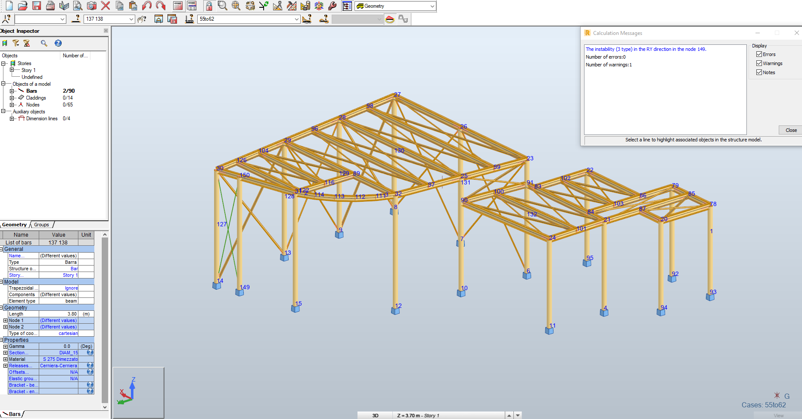Redo the last operation
This screenshot has width=802, height=419.
pos(160,6)
